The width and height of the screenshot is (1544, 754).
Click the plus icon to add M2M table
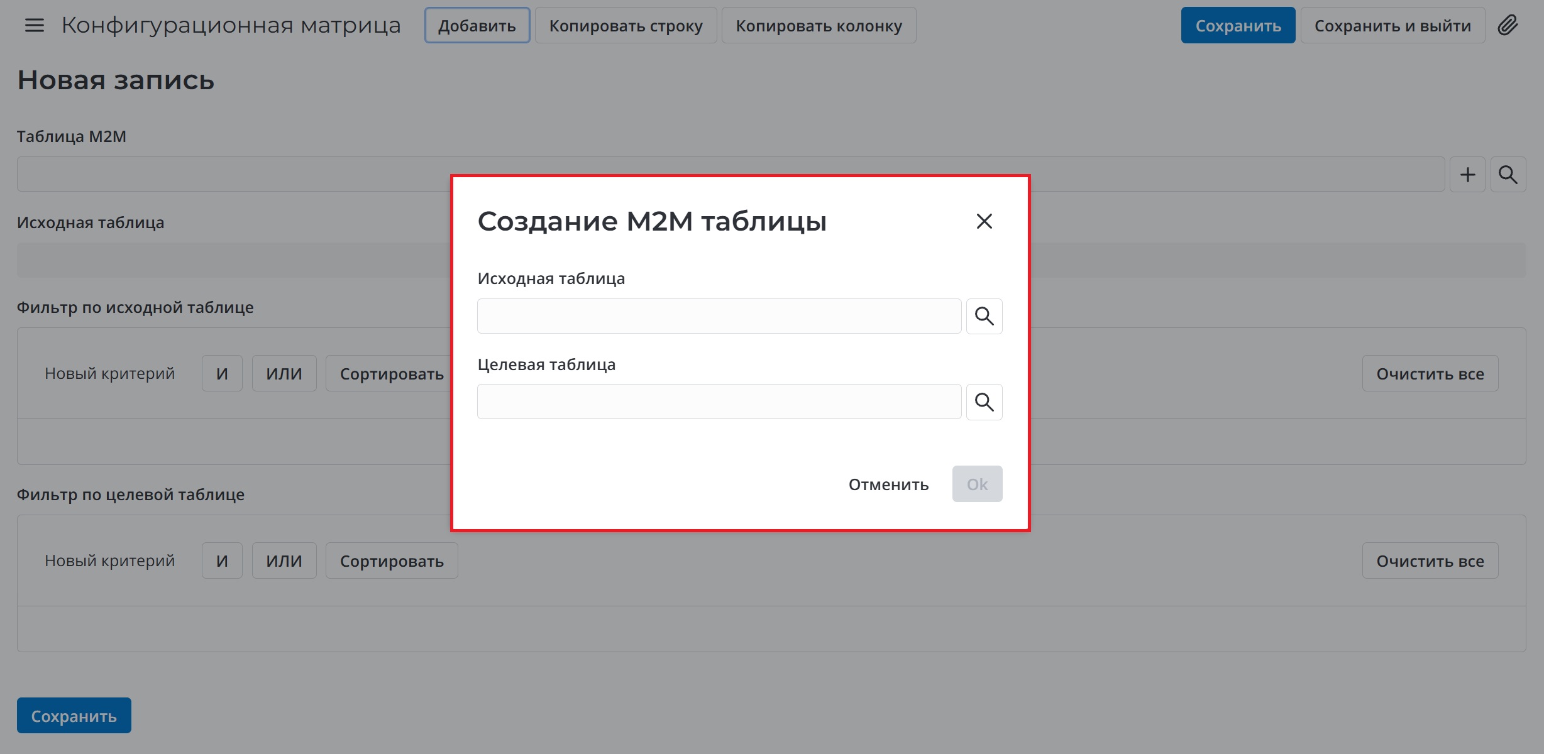pos(1467,174)
